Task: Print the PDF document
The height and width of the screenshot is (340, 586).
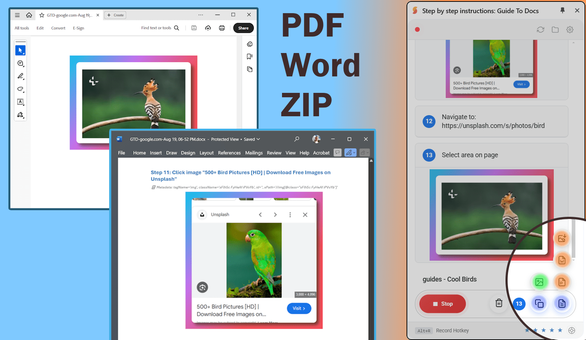Action: (x=222, y=28)
